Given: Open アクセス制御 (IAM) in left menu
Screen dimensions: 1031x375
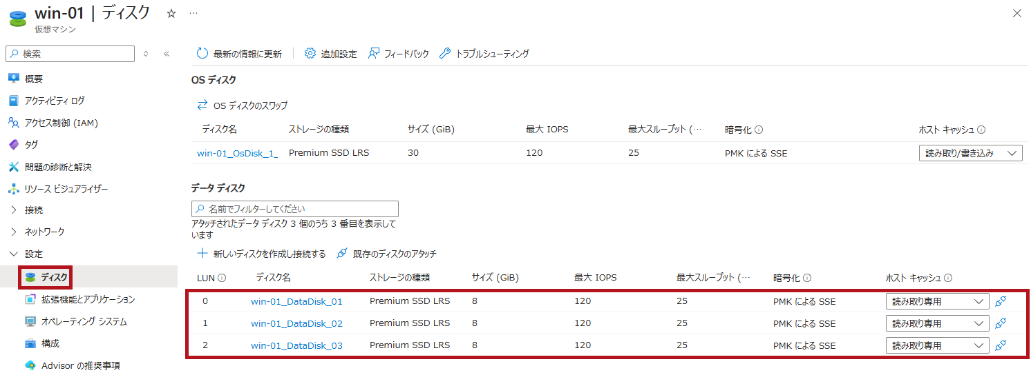Looking at the screenshot, I should 61,123.
